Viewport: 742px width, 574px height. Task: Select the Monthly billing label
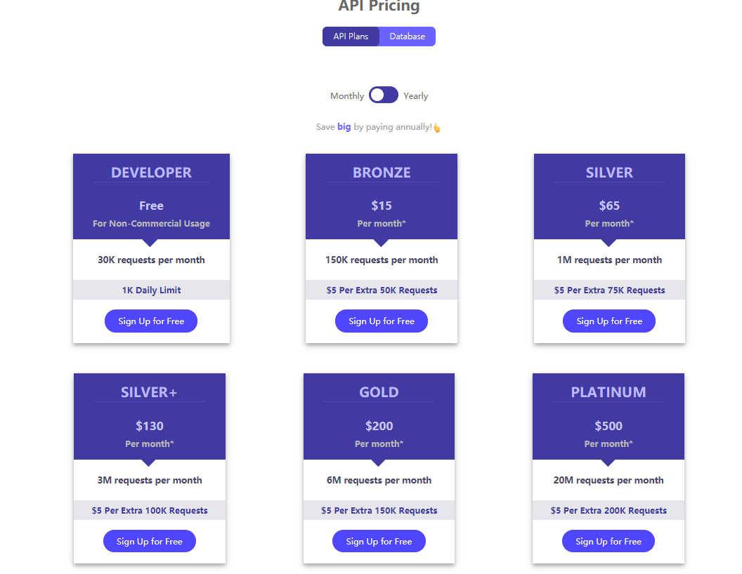(347, 96)
